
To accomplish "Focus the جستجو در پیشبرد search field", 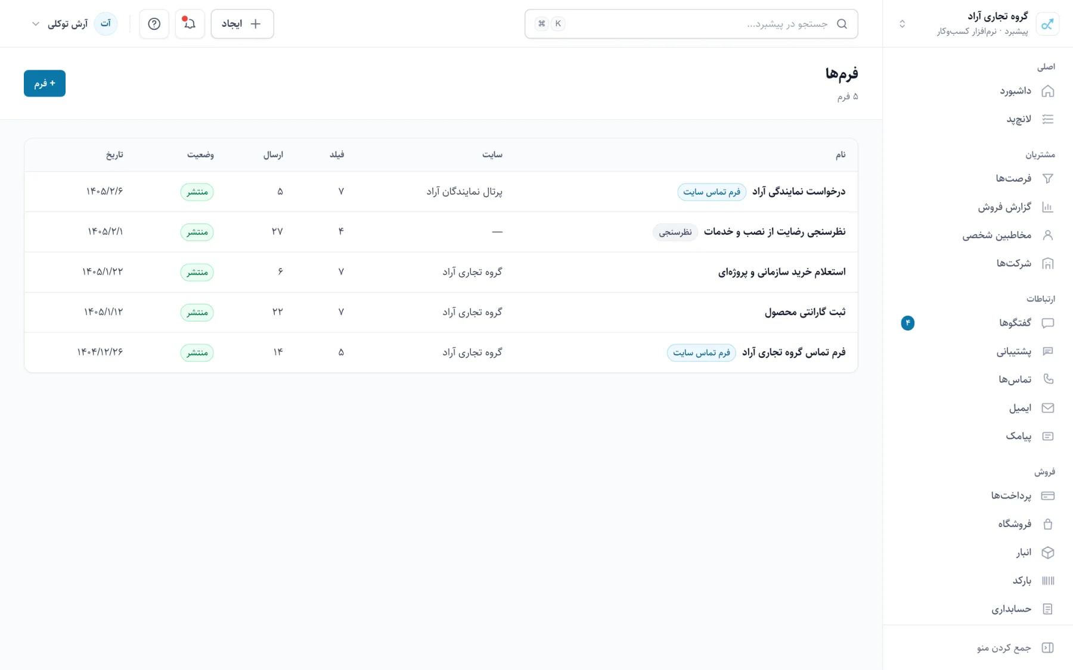I will click(691, 24).
